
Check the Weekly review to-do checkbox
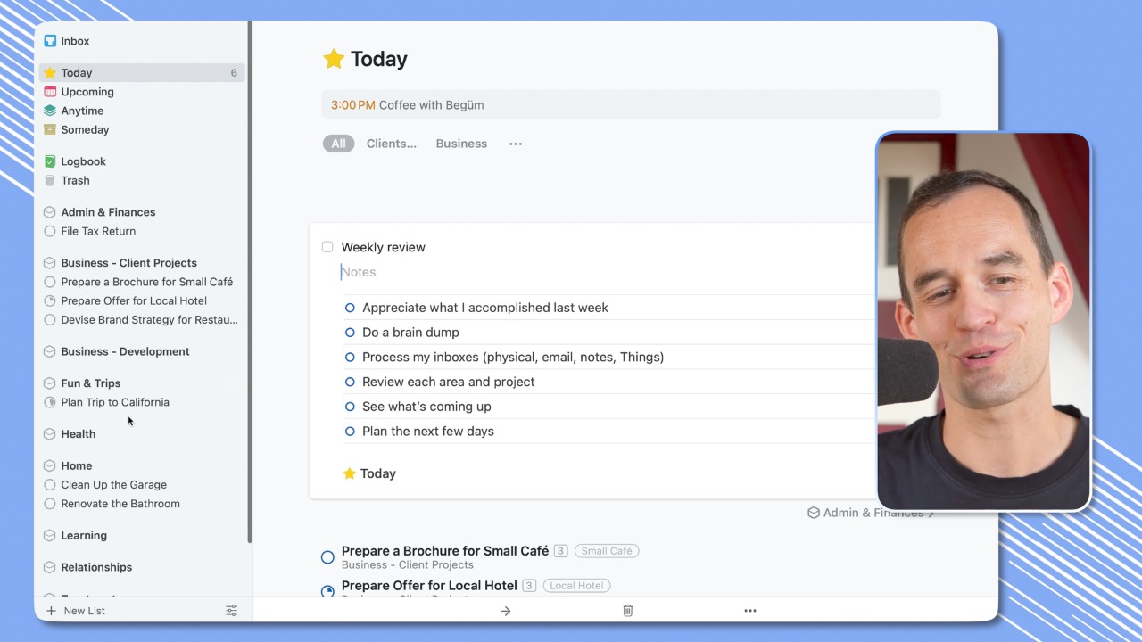click(x=327, y=247)
